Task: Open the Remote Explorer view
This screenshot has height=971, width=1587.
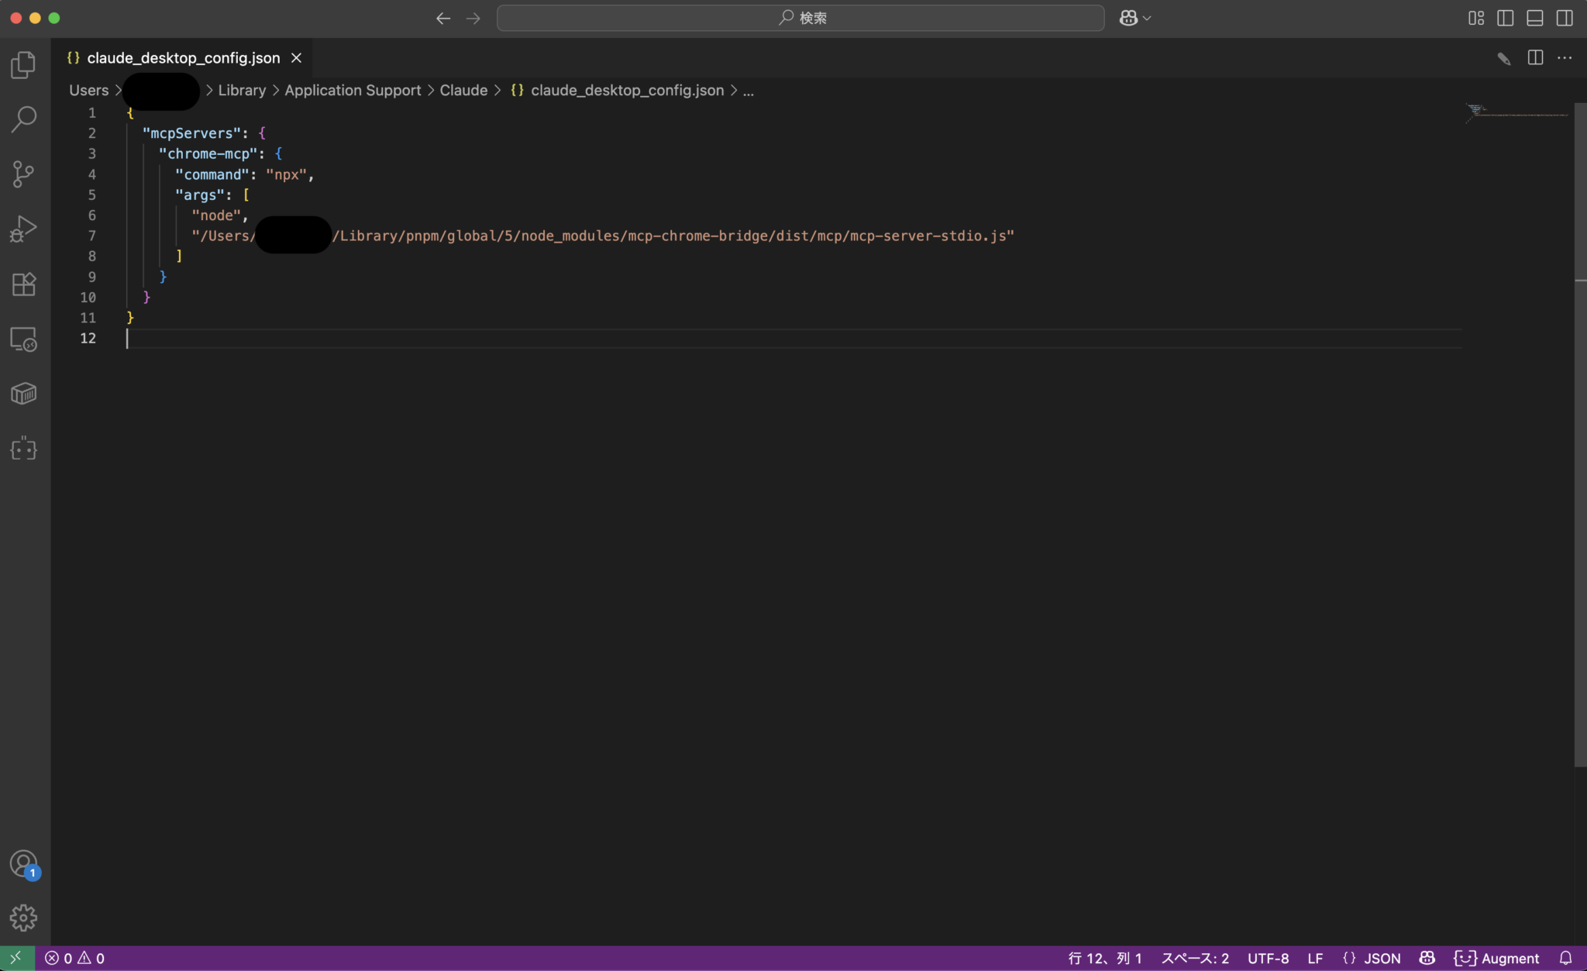Action: (x=23, y=339)
